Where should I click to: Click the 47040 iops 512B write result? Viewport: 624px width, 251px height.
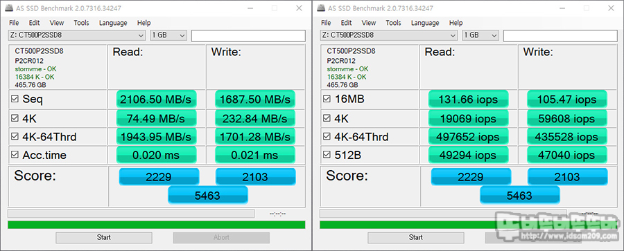click(x=567, y=155)
